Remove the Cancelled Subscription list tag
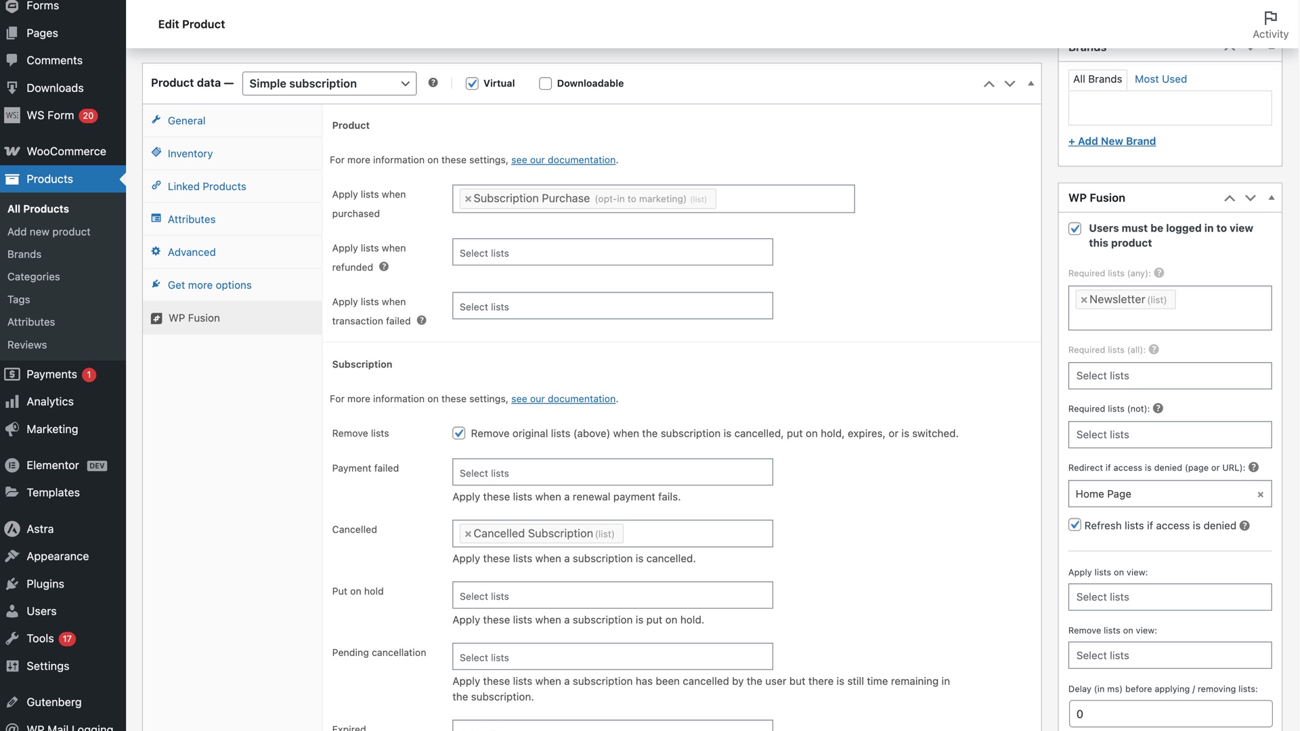The height and width of the screenshot is (731, 1300). click(468, 534)
